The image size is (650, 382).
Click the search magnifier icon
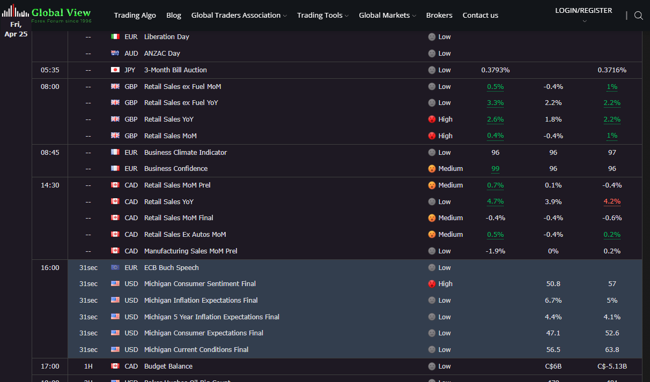(x=638, y=16)
